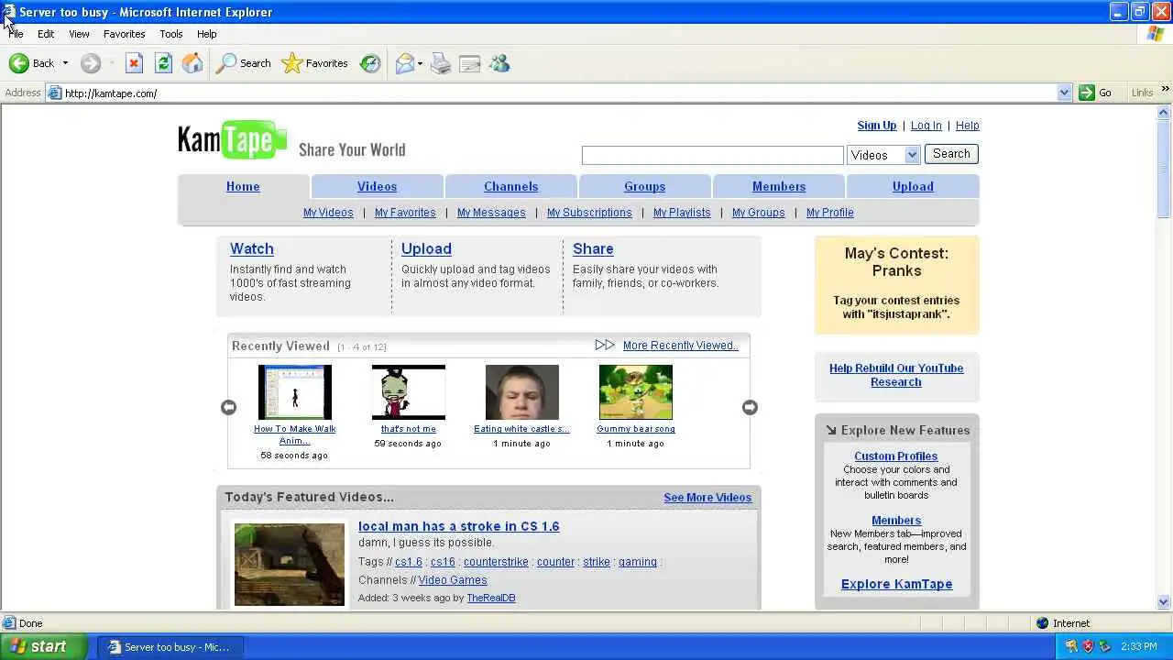Image resolution: width=1173 pixels, height=660 pixels.
Task: Click the Explore KamTape link
Action: tap(896, 584)
